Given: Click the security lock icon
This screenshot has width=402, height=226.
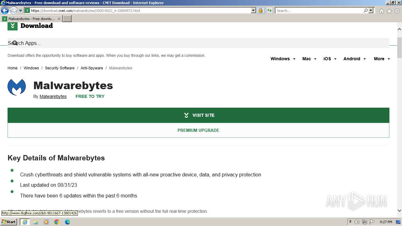Looking at the screenshot, I should tap(260, 11).
